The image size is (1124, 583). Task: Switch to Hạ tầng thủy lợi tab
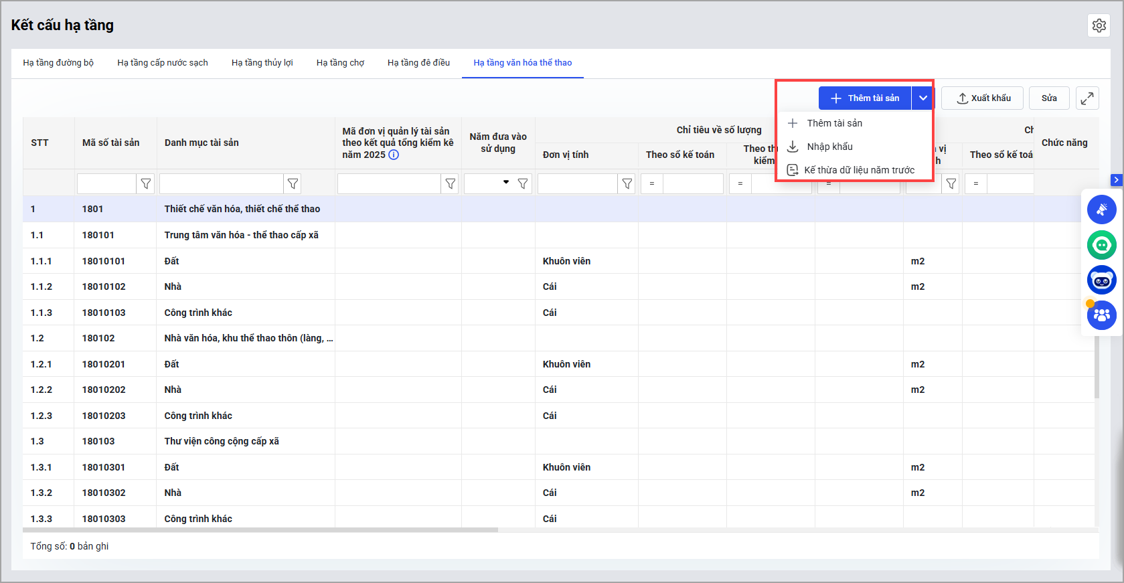[x=262, y=63]
